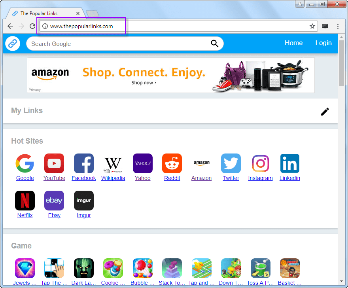Click Shop now on Amazon banner
The image size is (348, 288).
(144, 83)
